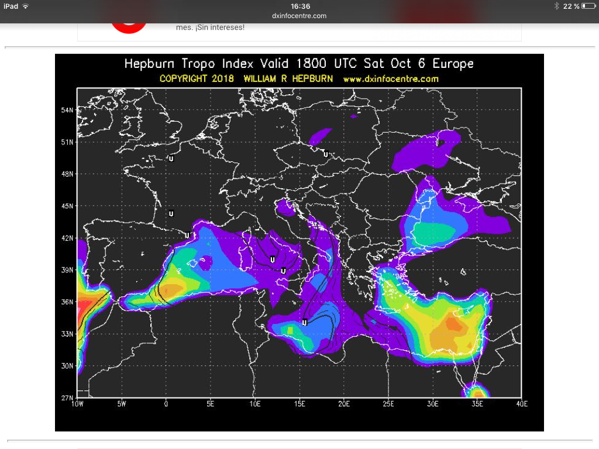Image resolution: width=599 pixels, height=449 pixels.
Task: Click the 45N latitude label
Action: click(67, 206)
